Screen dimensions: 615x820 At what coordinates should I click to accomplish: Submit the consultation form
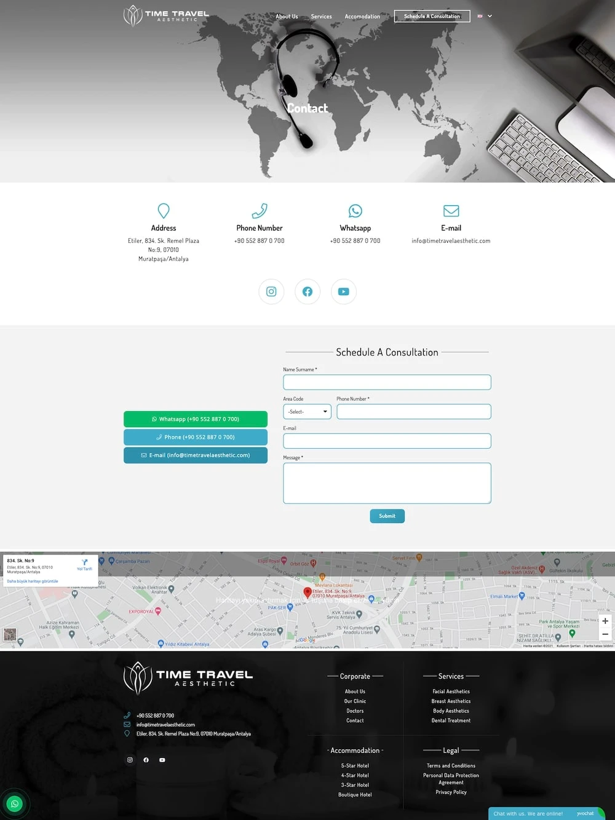coord(387,516)
